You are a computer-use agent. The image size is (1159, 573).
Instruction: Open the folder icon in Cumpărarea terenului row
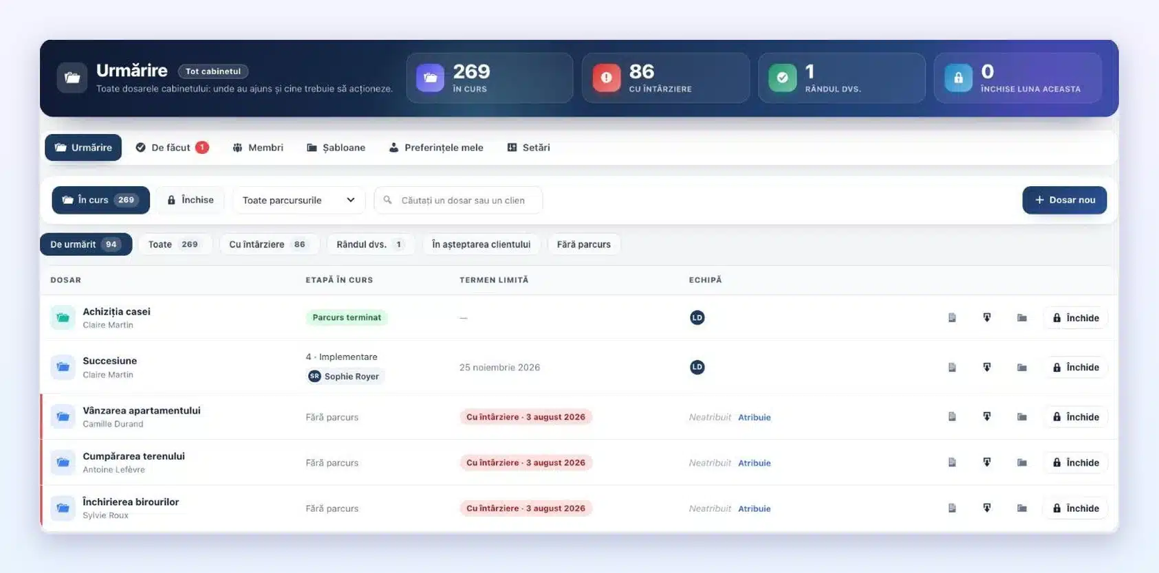[x=1022, y=462]
